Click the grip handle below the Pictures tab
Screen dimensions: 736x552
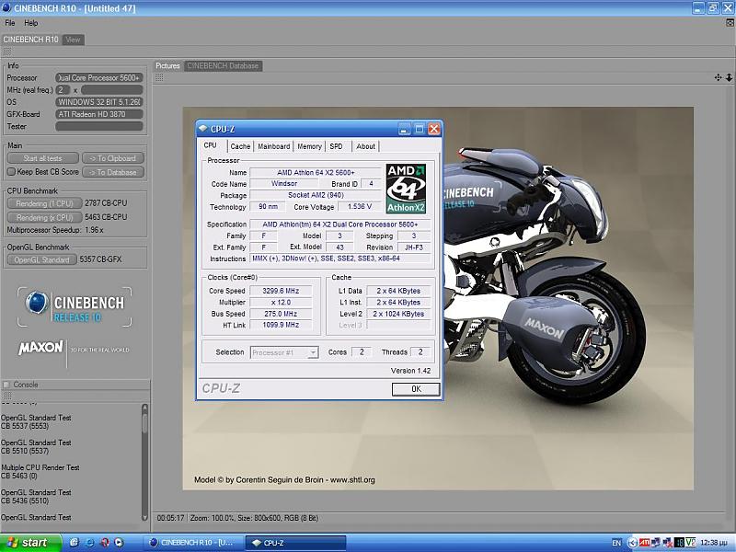[159, 77]
